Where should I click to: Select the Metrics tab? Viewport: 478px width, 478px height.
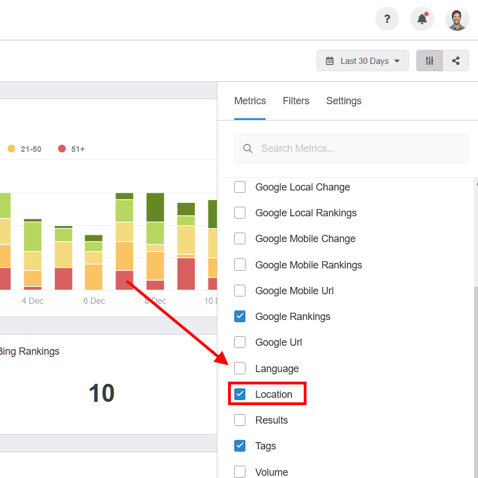click(x=250, y=101)
